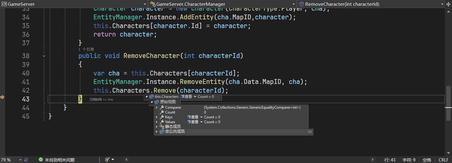The image size is (452, 163).
Task: Open the GameServer project dropdown
Action: click(145, 4)
